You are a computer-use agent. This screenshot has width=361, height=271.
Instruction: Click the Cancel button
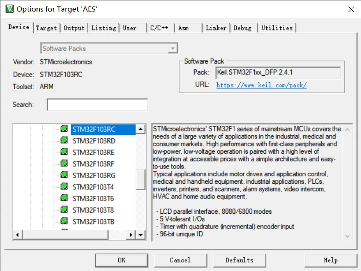pos(180,260)
